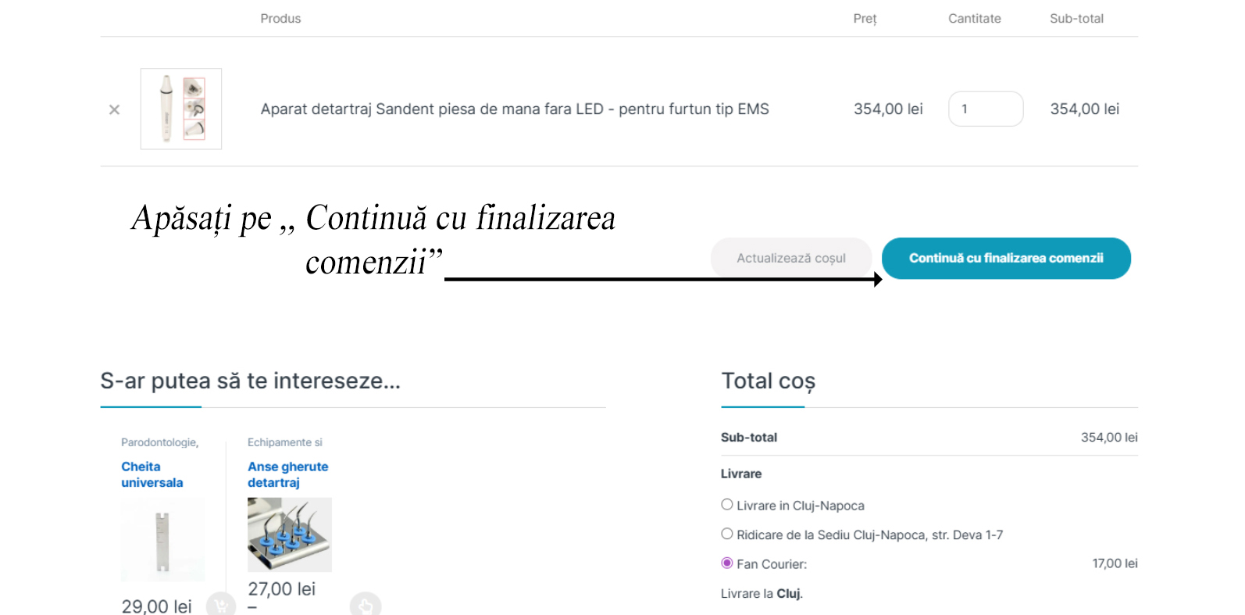Choose Ridicare de la Sediu Cluj-Napoca option
The image size is (1245, 615).
pyautogui.click(x=727, y=534)
